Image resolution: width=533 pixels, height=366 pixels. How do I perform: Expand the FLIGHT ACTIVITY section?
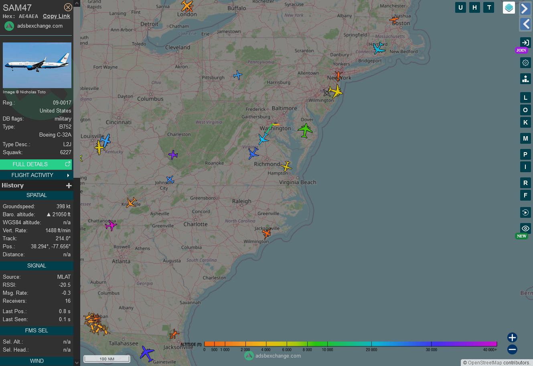[36, 175]
